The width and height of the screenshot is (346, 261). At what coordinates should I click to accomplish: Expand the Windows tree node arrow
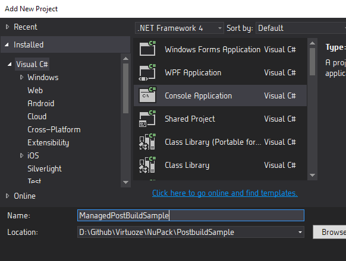click(21, 77)
